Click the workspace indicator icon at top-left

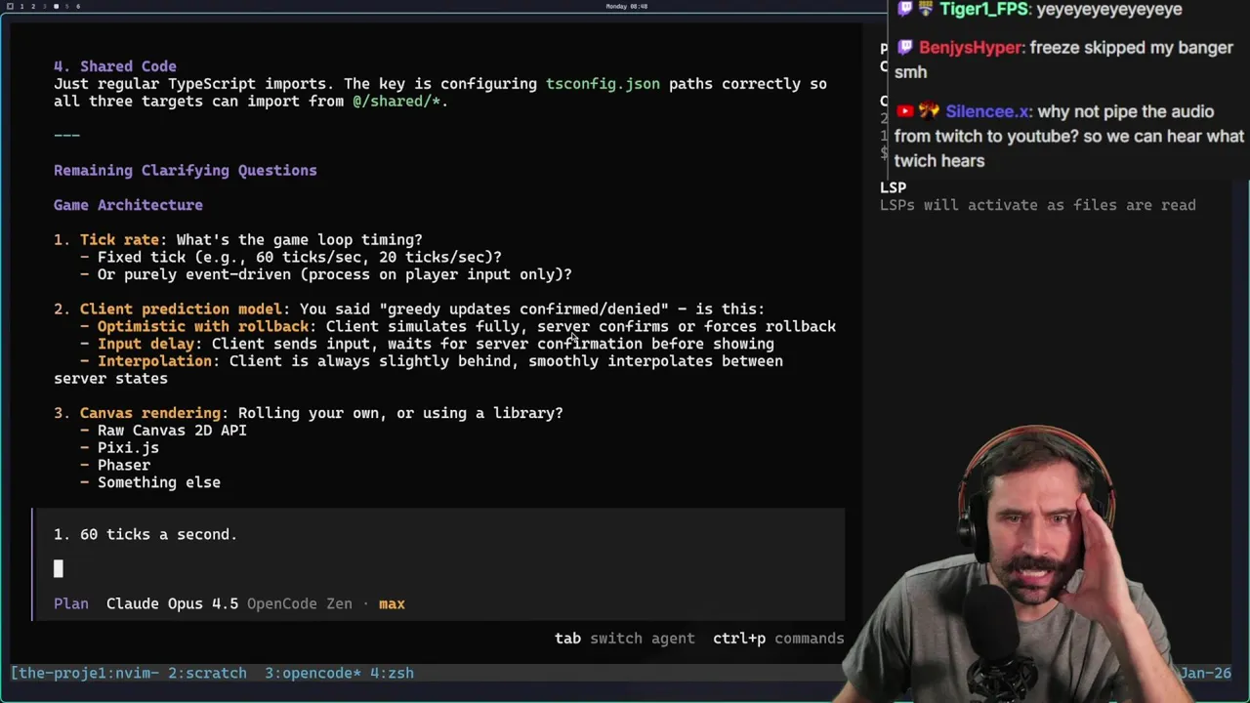(x=8, y=6)
